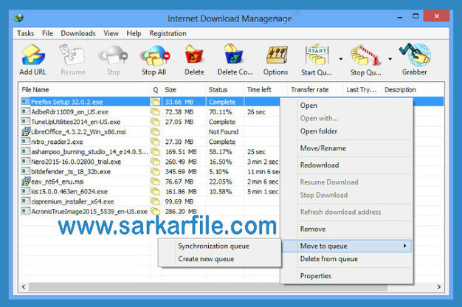Click file icon of cispremium_installer_x64.exe
Viewport: 462px width, 307px height.
coord(26,201)
